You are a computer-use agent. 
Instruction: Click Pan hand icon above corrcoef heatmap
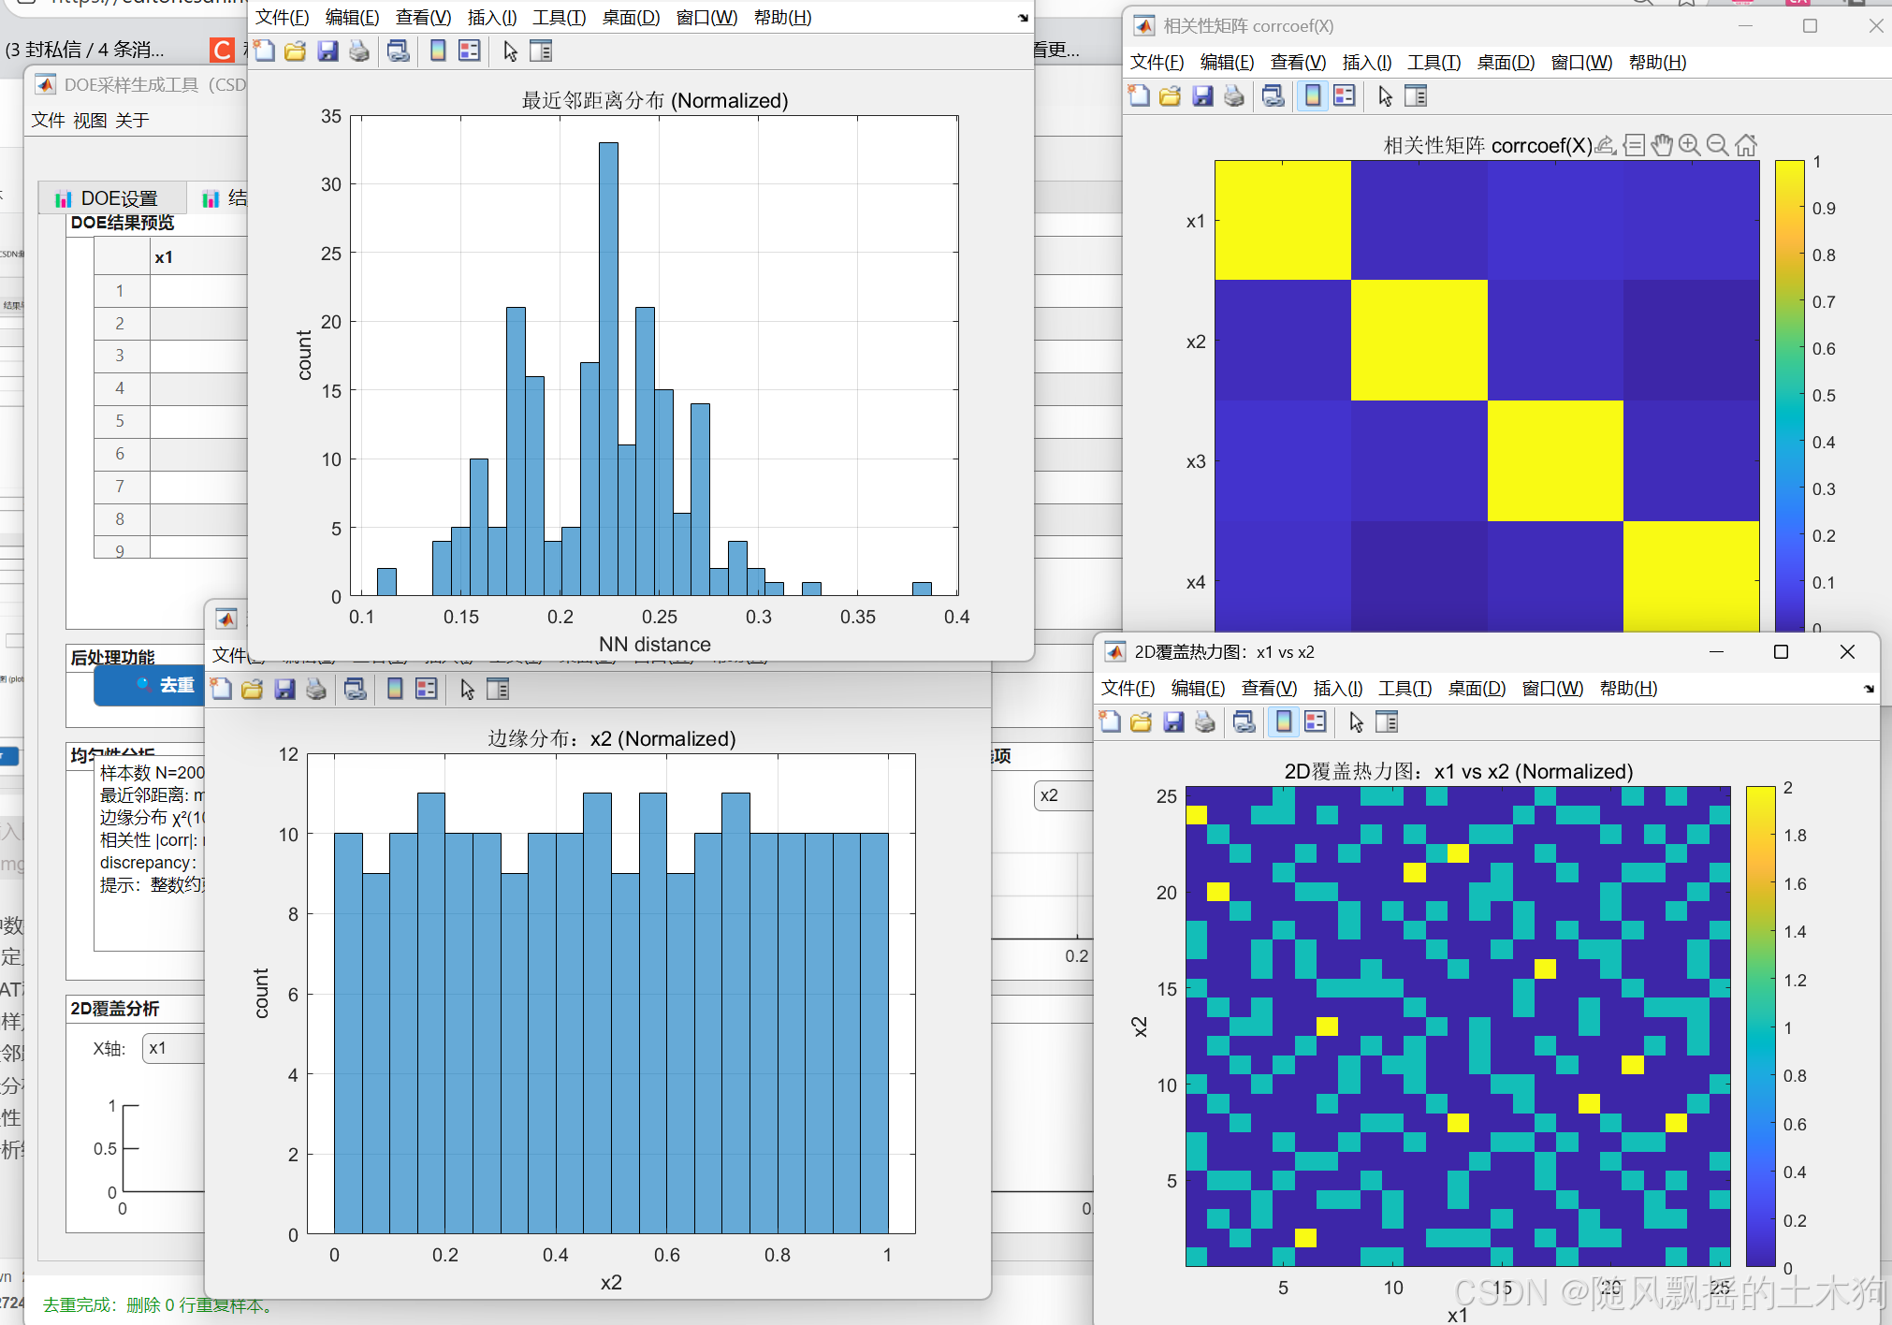click(1662, 145)
